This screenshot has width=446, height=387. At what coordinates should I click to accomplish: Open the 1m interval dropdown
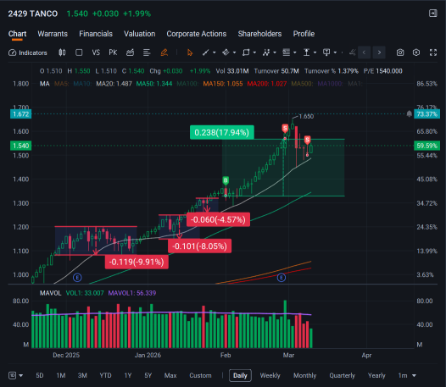point(407,376)
